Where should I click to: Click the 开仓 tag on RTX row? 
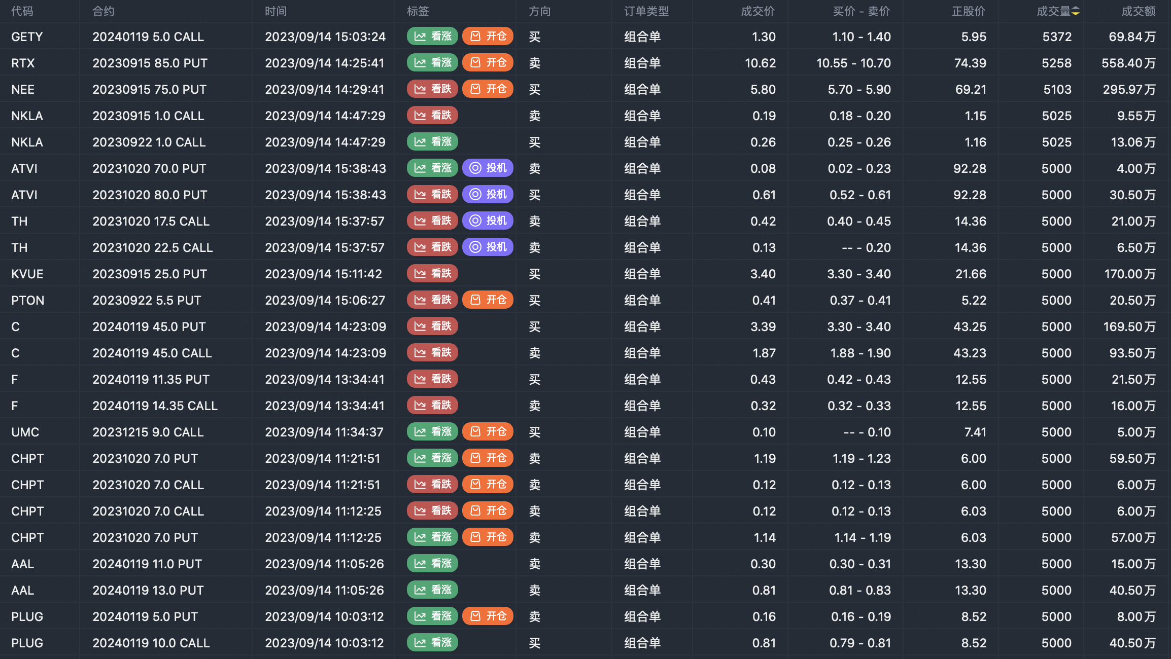[x=488, y=63]
